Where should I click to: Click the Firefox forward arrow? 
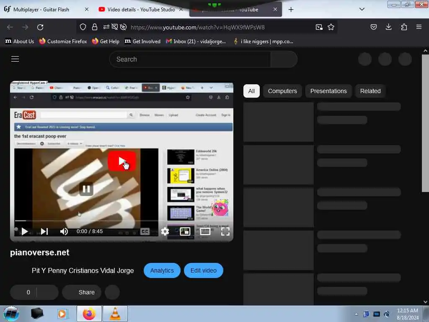25,27
